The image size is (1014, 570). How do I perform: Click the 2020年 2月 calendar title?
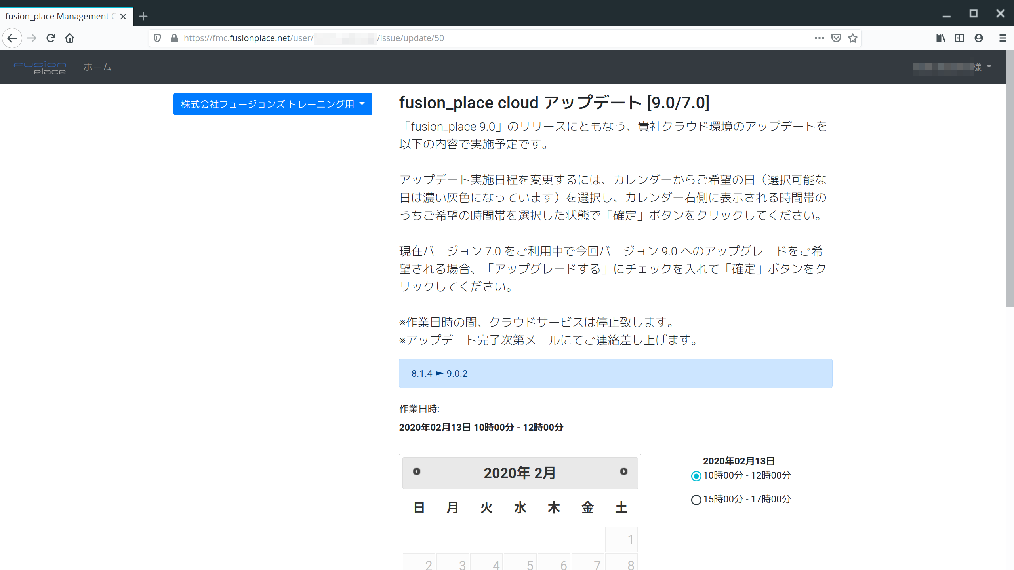pyautogui.click(x=520, y=473)
